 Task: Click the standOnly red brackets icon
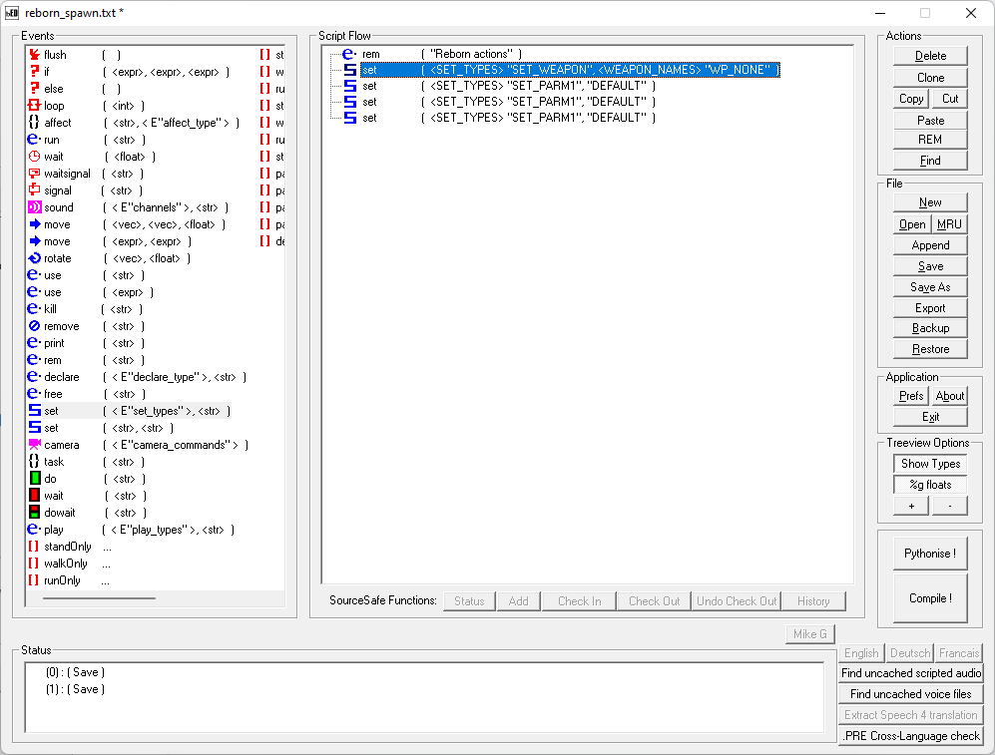pyautogui.click(x=34, y=547)
